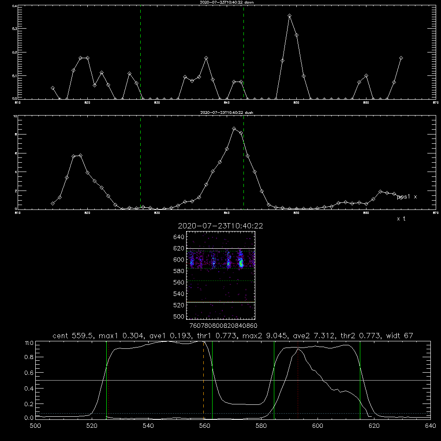Click the "640" y-axis label beside heatmap

click(179, 237)
